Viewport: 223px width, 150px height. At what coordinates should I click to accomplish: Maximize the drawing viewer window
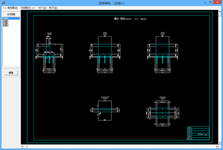pos(210,2)
